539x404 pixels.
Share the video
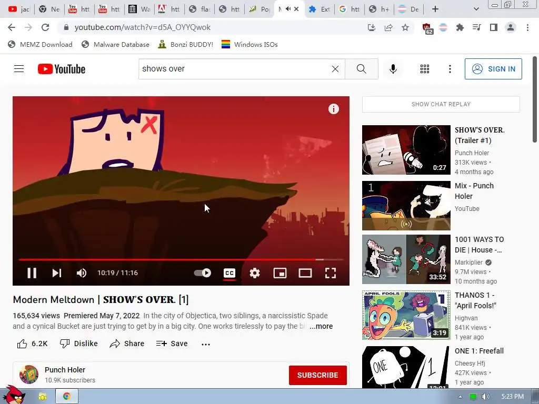coord(127,344)
